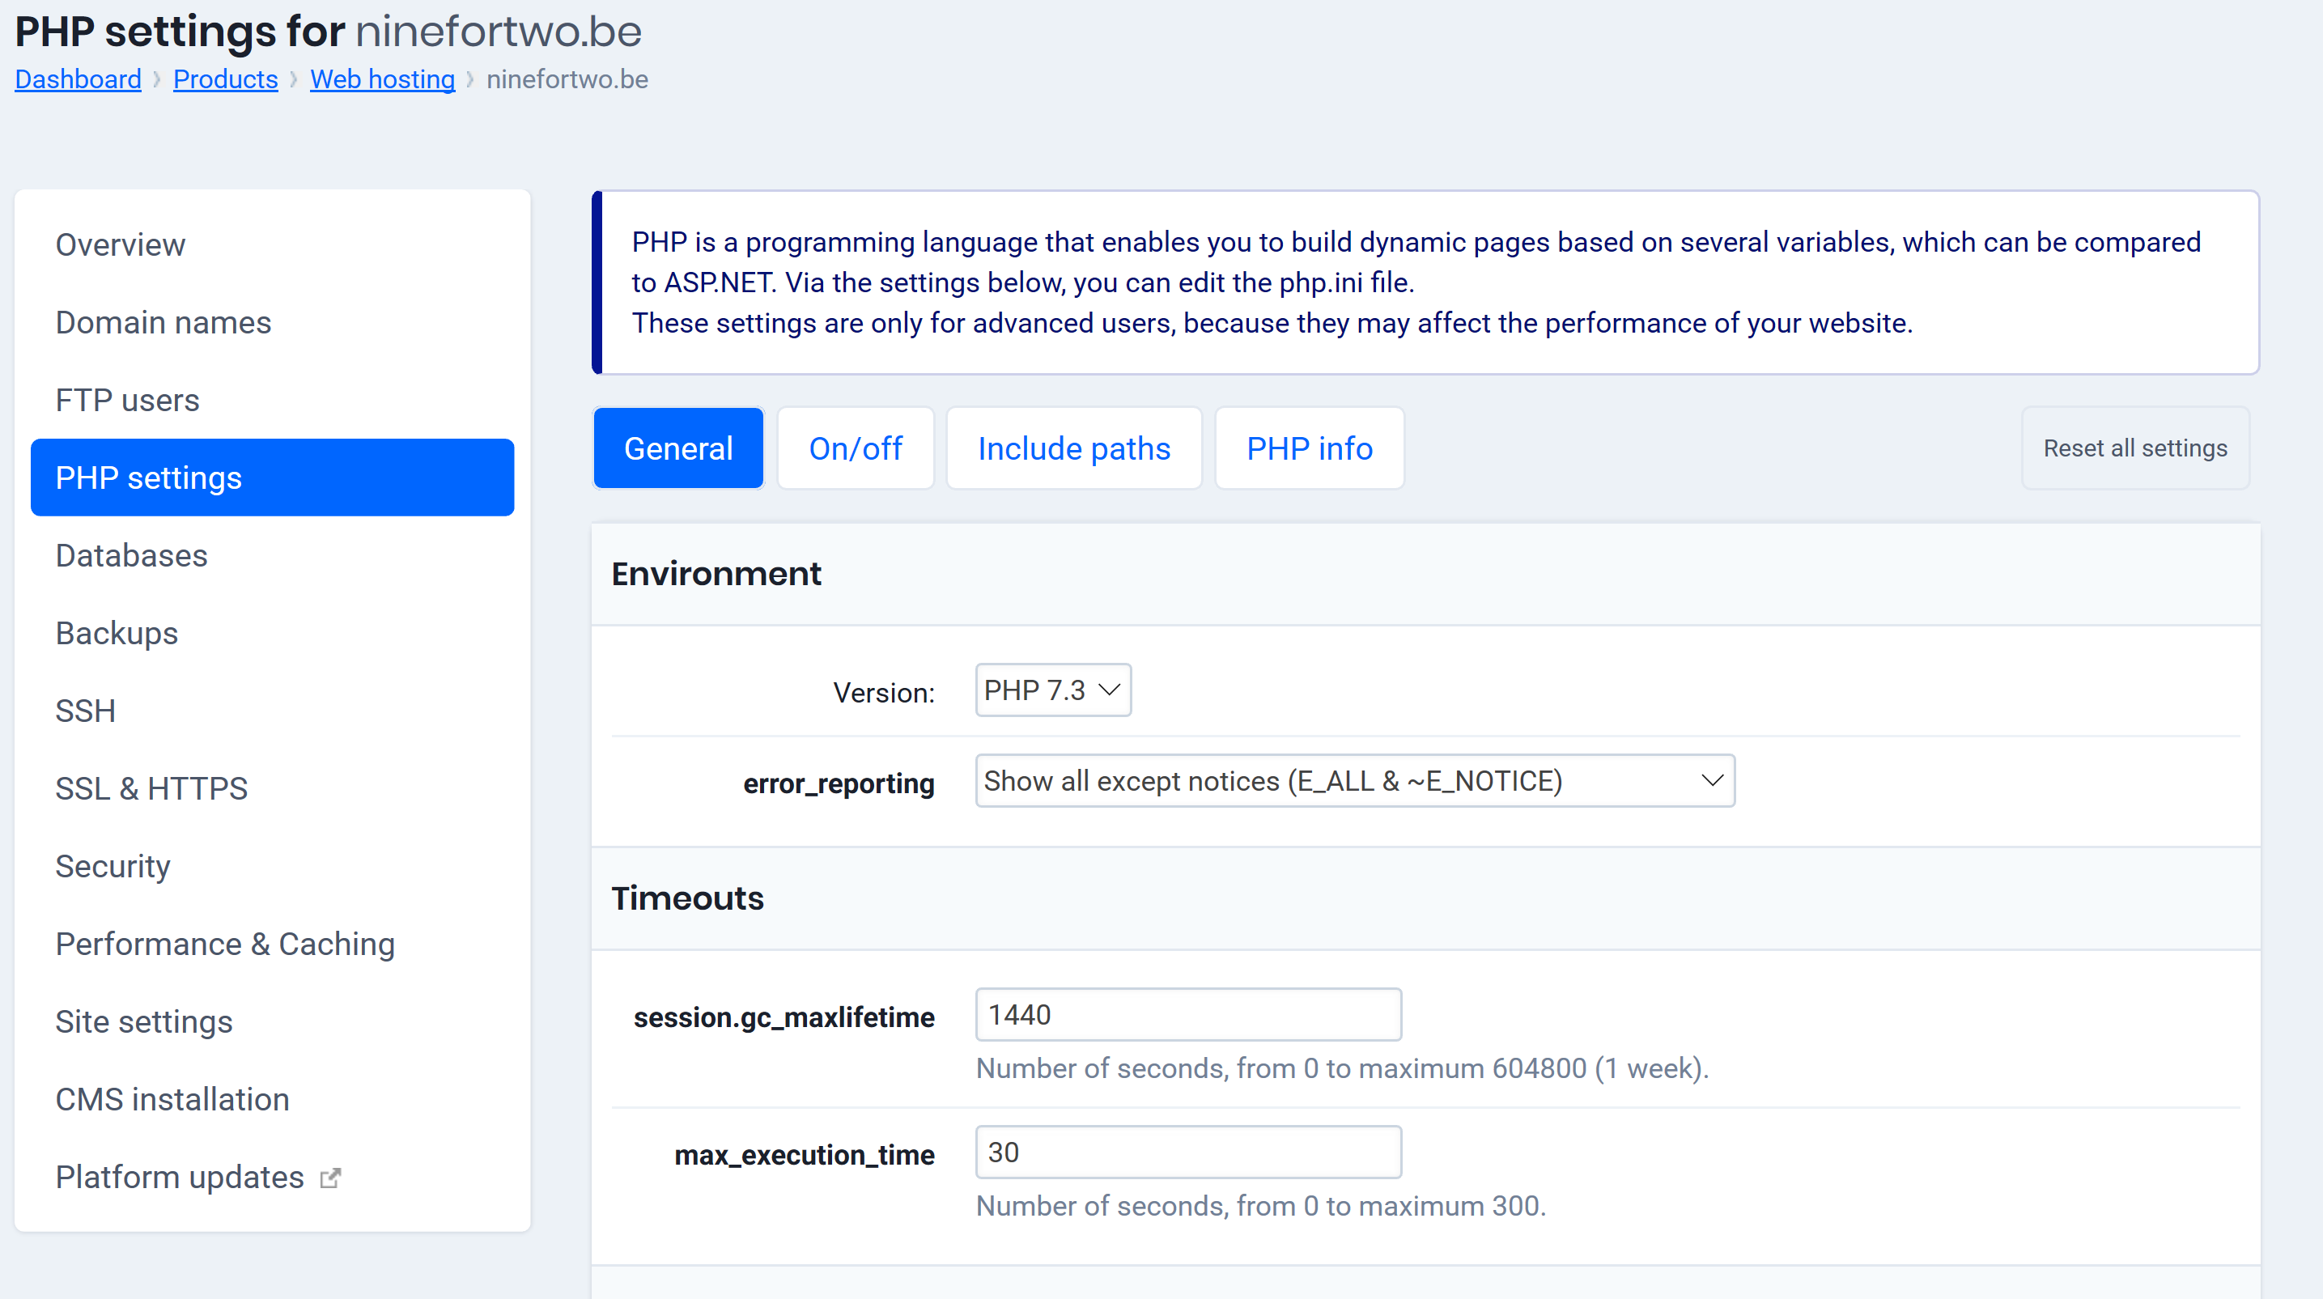Image resolution: width=2323 pixels, height=1299 pixels.
Task: Navigate to SSL & HTTPS settings
Action: click(x=151, y=787)
